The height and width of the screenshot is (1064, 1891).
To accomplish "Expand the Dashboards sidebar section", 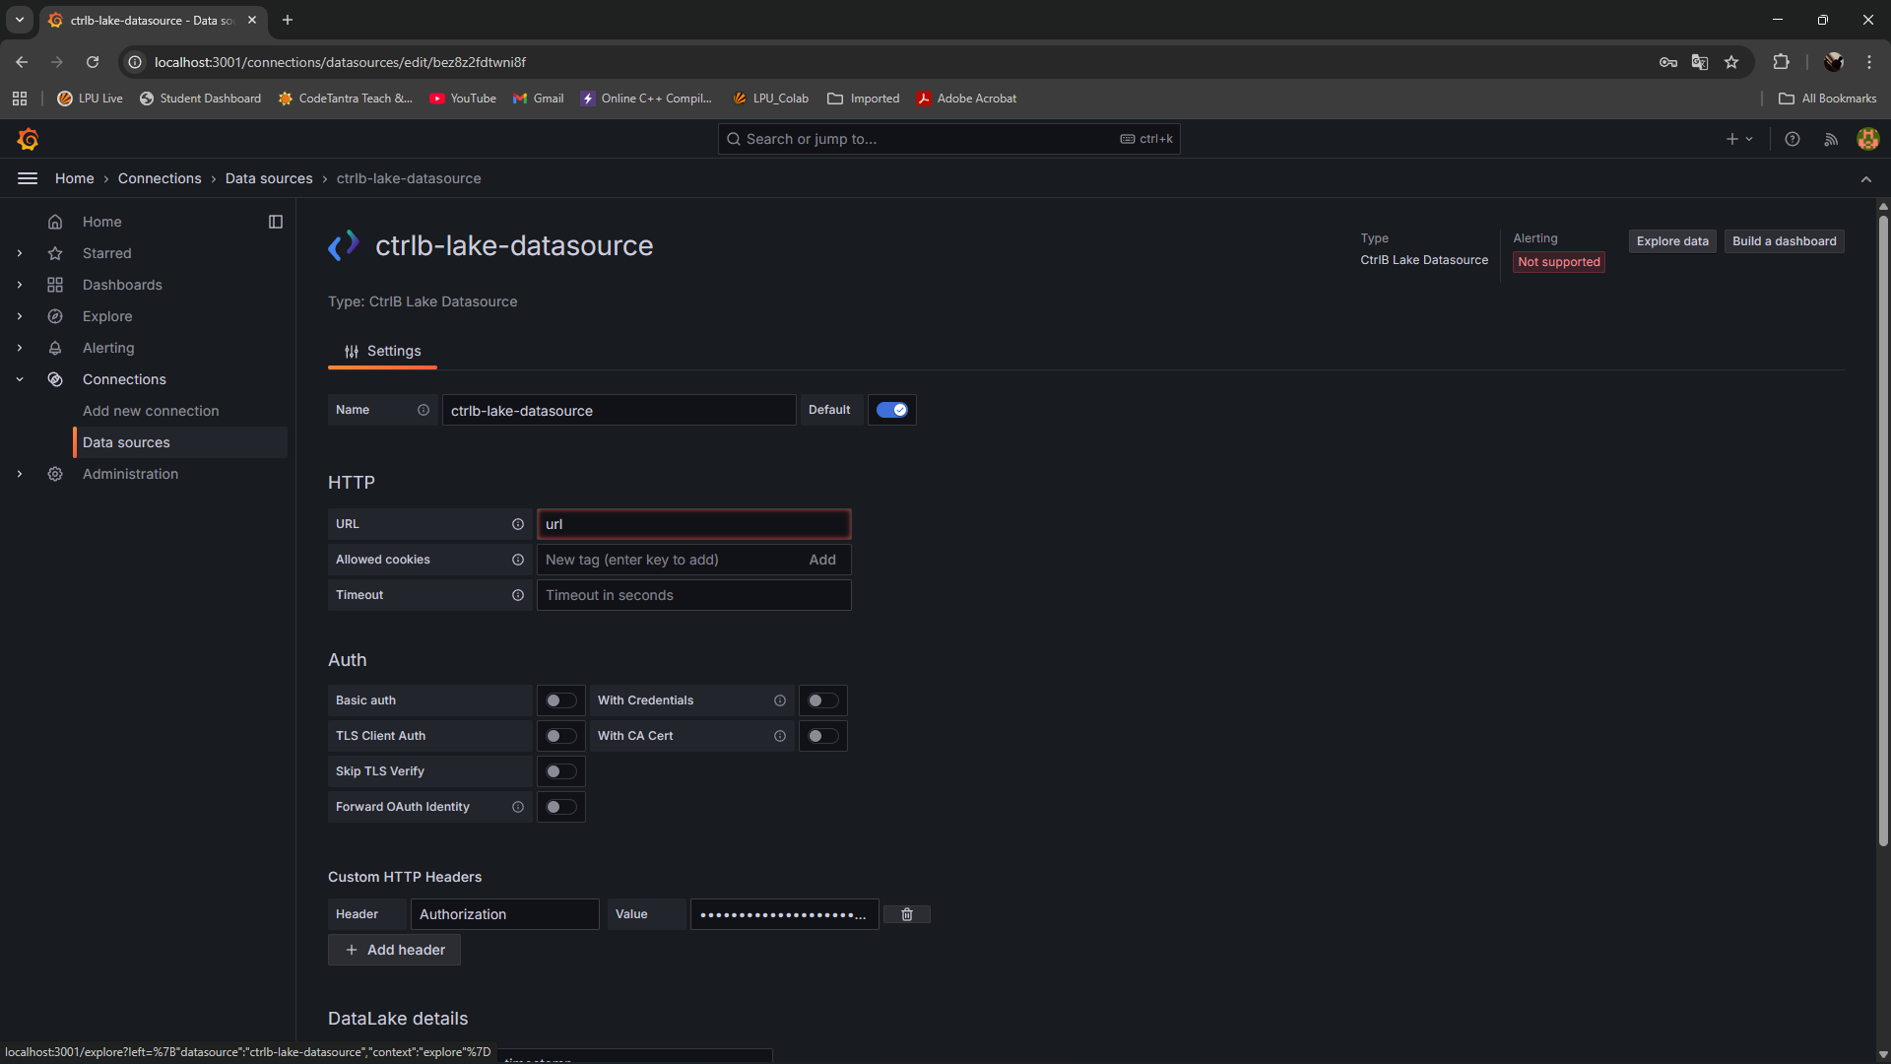I will point(20,285).
